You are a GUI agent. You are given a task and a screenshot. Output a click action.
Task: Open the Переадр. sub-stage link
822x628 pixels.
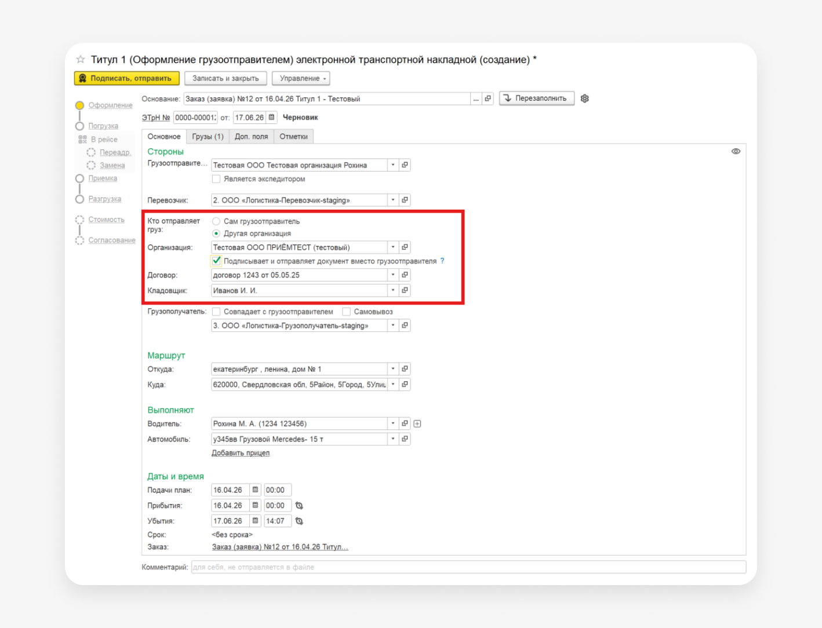pos(115,152)
